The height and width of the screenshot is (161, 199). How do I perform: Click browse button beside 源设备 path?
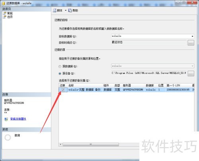(191, 74)
